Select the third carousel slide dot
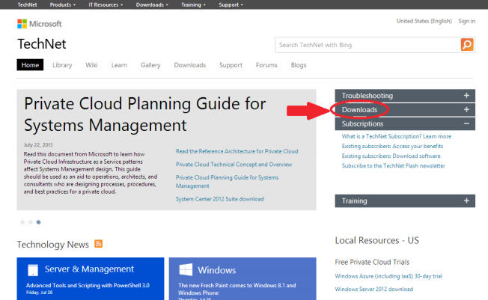The width and height of the screenshot is (488, 300). (x=38, y=222)
